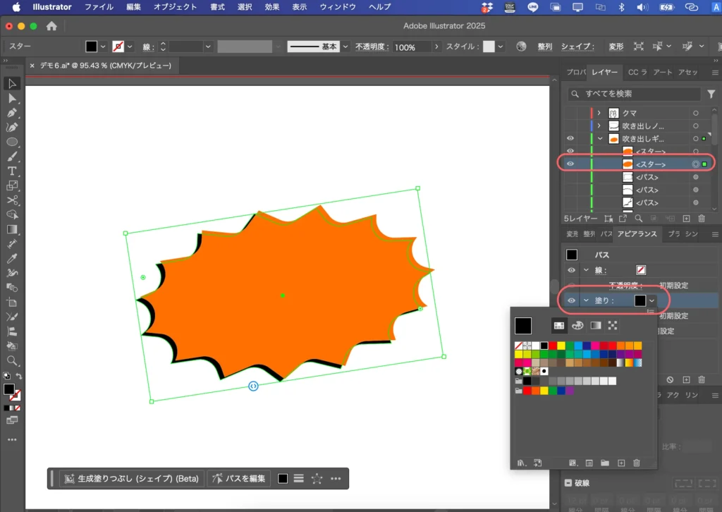Image resolution: width=722 pixels, height=512 pixels.
Task: Click the trash icon in swatches popup
Action: click(637, 463)
